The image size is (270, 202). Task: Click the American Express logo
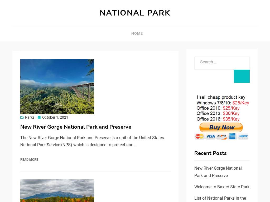coord(232,136)
